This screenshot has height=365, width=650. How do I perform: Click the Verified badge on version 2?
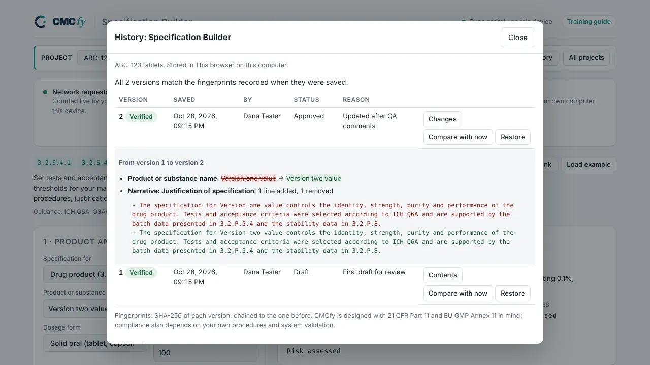pyautogui.click(x=141, y=117)
